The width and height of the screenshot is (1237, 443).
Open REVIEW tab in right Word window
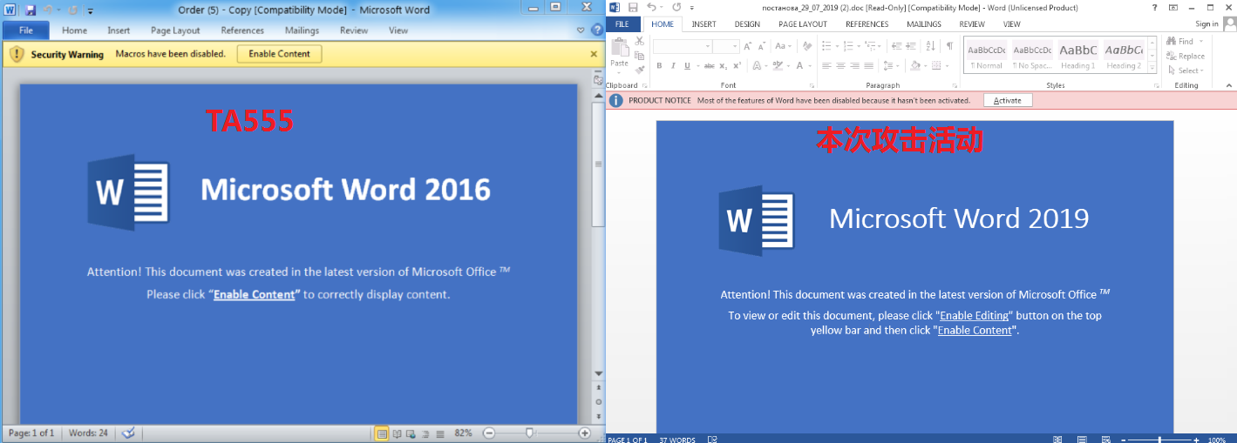(x=972, y=24)
